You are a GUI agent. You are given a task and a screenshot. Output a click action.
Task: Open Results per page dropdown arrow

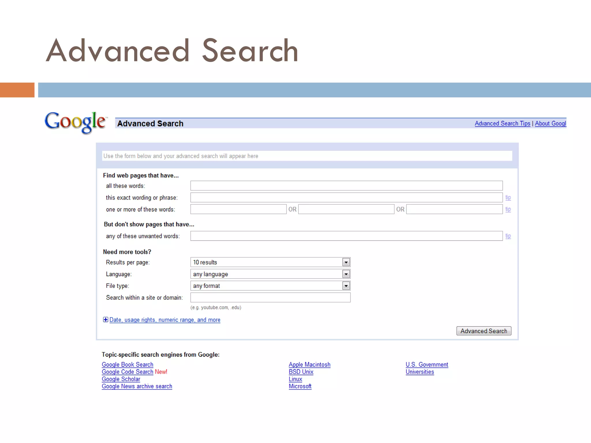click(x=346, y=262)
